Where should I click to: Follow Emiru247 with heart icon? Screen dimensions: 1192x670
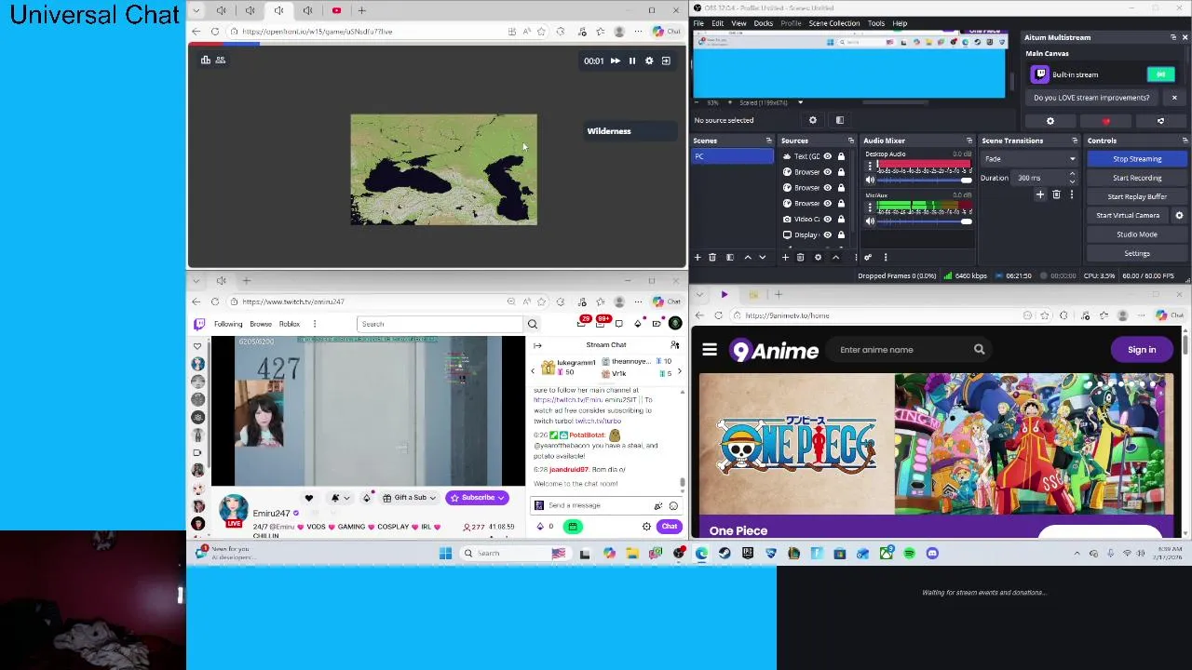point(309,498)
